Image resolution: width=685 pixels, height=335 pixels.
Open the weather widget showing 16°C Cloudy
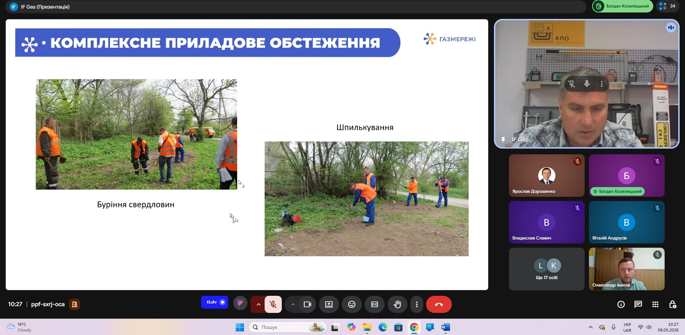click(x=19, y=327)
